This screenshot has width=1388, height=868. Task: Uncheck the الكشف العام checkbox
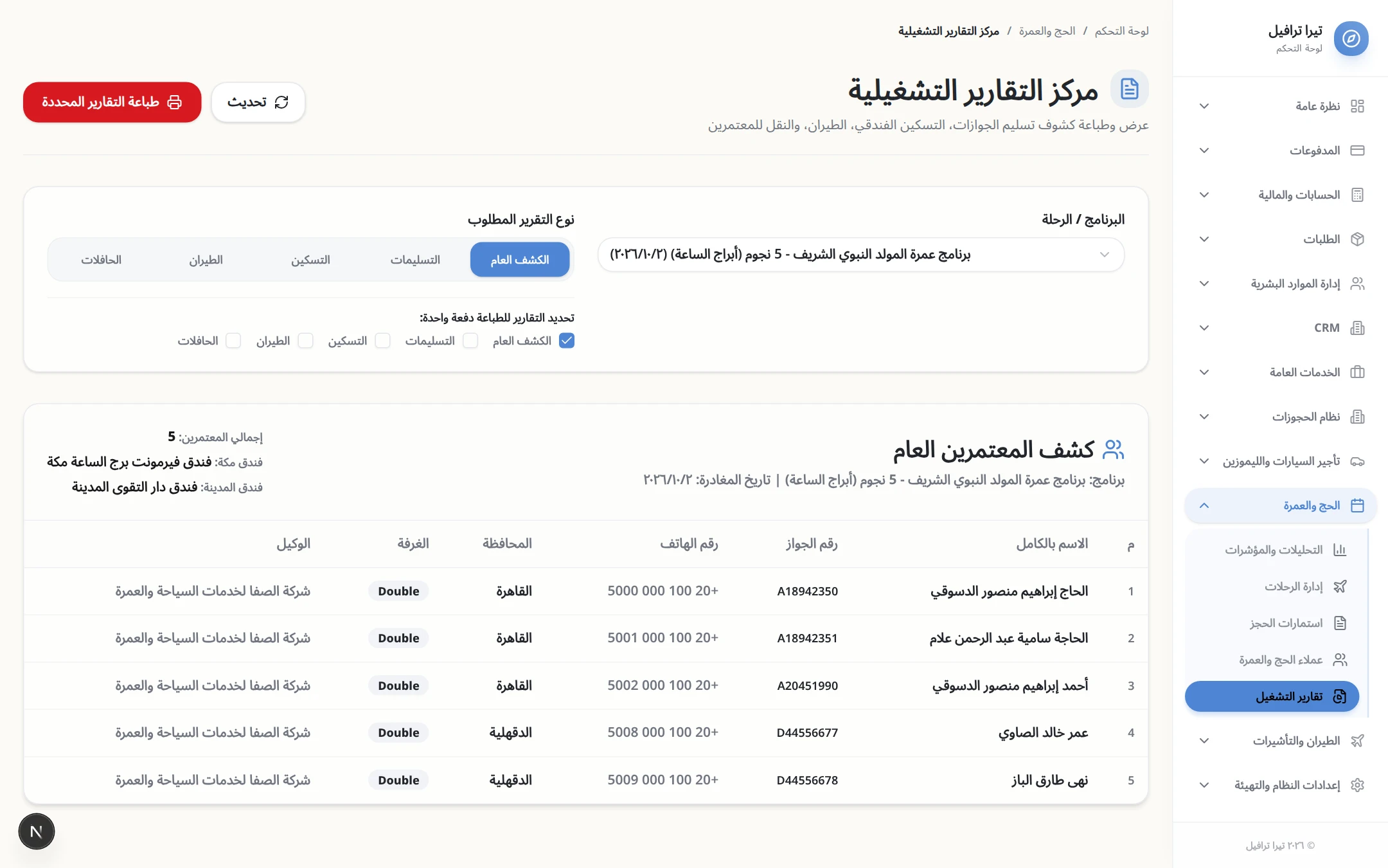567,341
